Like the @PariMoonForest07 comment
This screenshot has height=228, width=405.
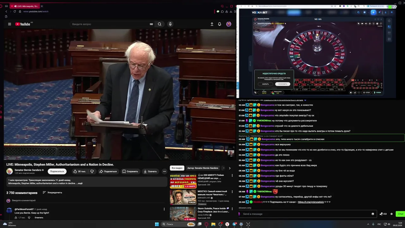coord(16,218)
